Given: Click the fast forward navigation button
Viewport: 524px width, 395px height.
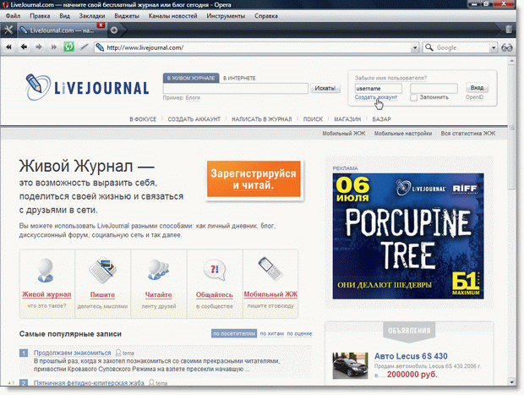Looking at the screenshot, I should click(x=54, y=47).
